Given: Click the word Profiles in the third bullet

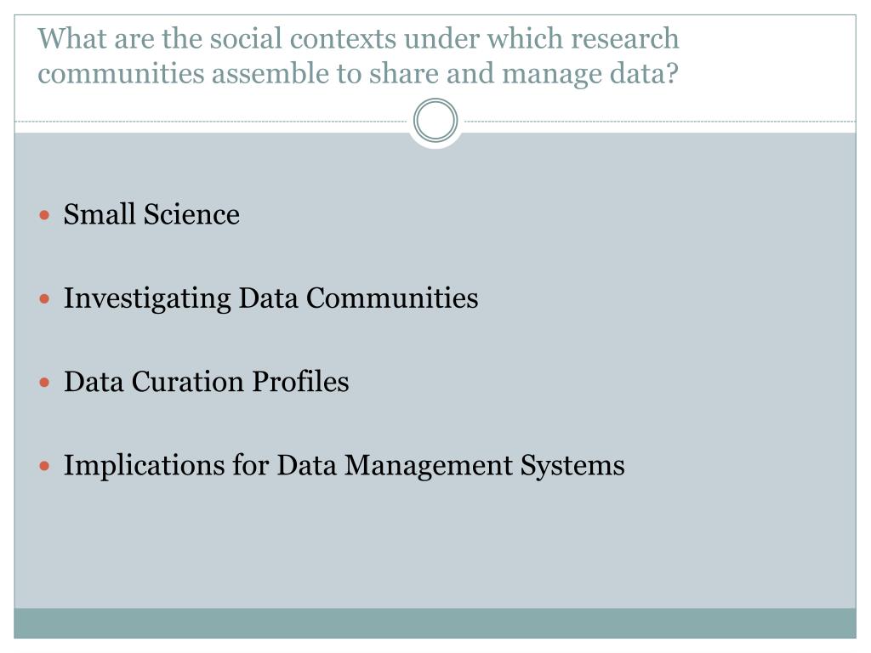Looking at the screenshot, I should pyautogui.click(x=300, y=382).
